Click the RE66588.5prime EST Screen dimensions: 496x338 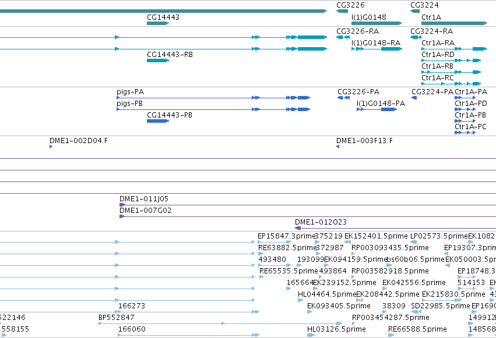point(391,335)
